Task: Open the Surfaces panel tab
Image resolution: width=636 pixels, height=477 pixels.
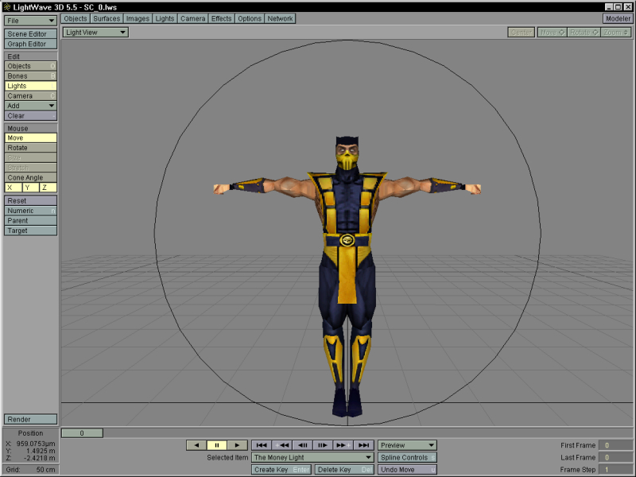Action: tap(106, 18)
